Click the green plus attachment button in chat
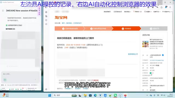This screenshot has height=98, width=175. [x=5, y=80]
